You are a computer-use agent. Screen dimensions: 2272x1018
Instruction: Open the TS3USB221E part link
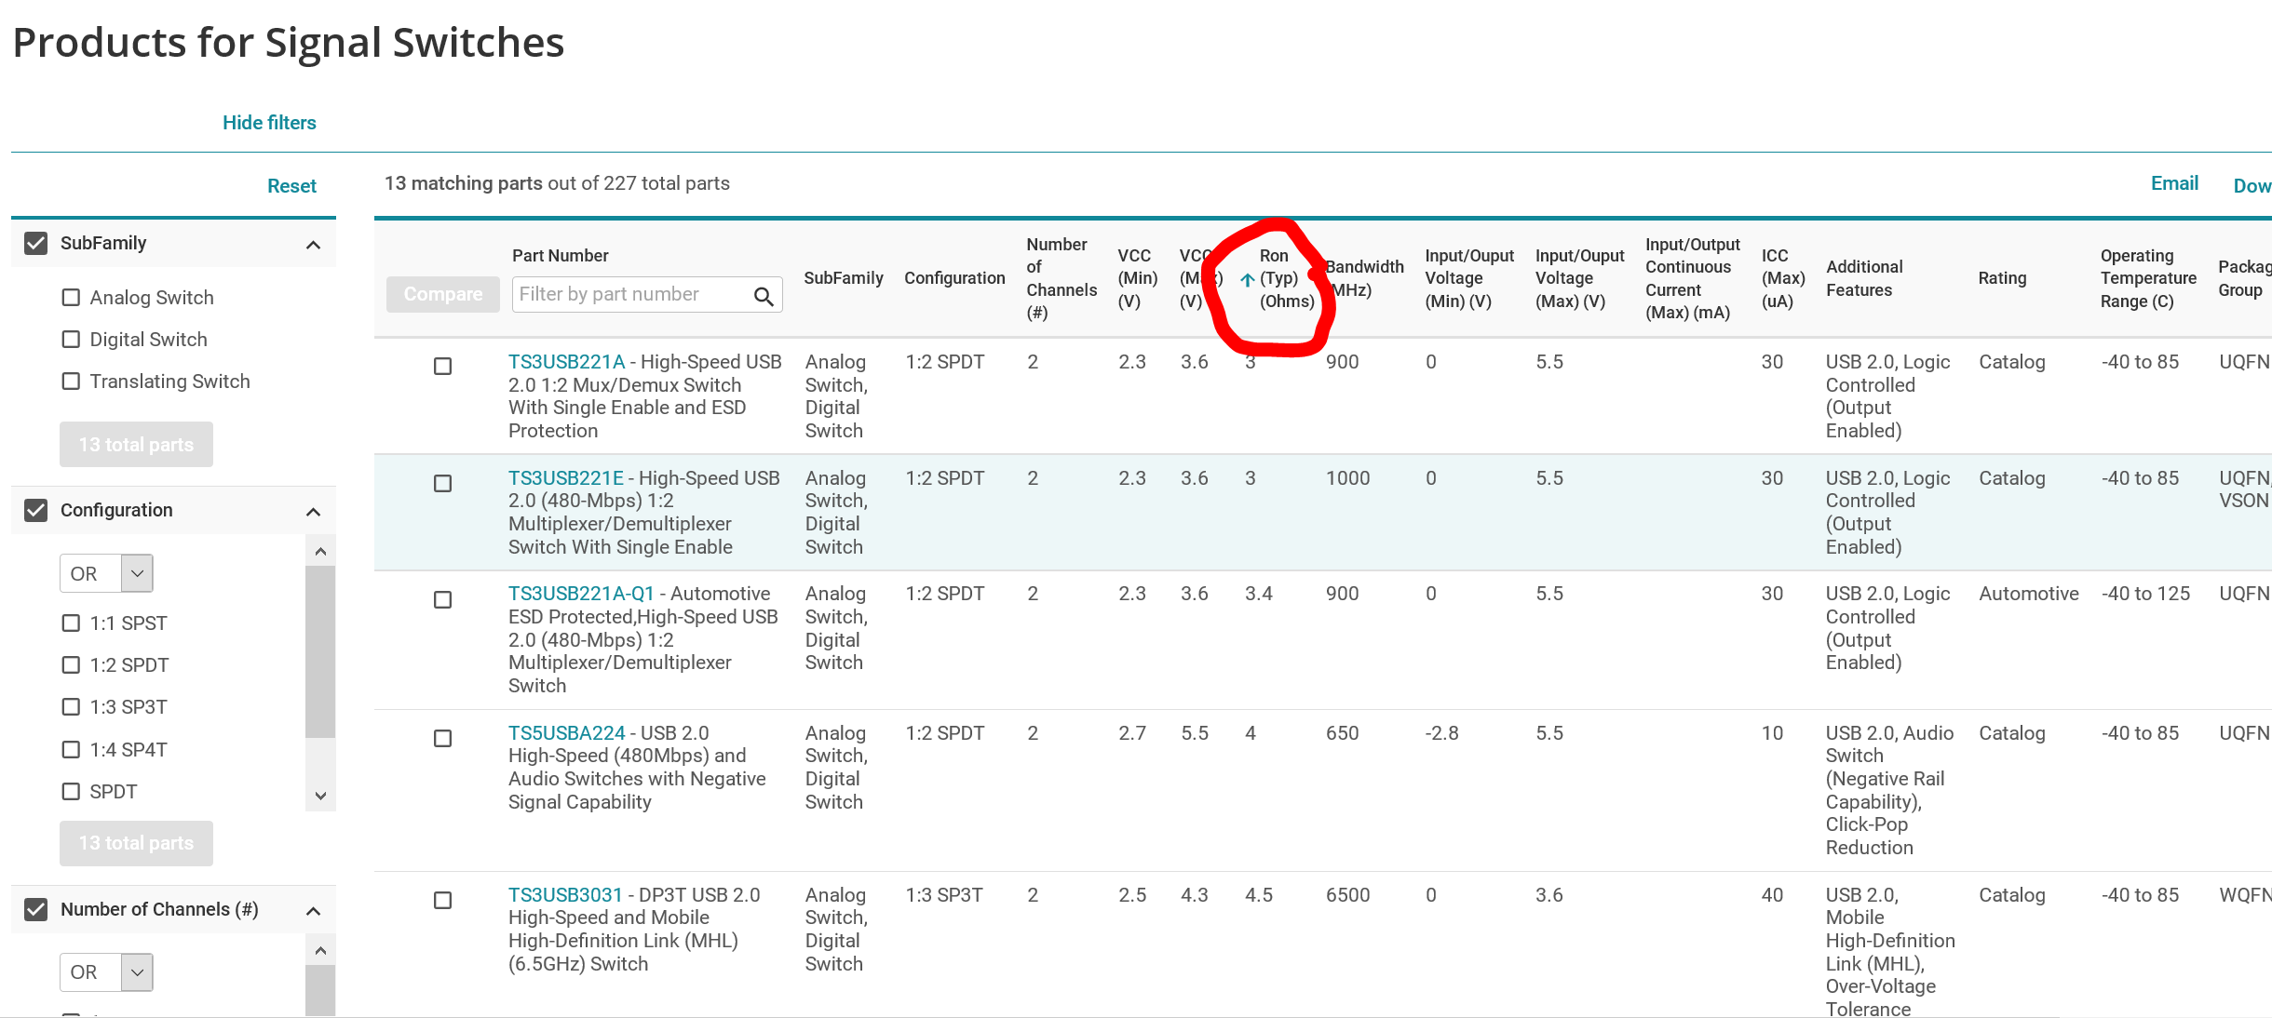(565, 478)
